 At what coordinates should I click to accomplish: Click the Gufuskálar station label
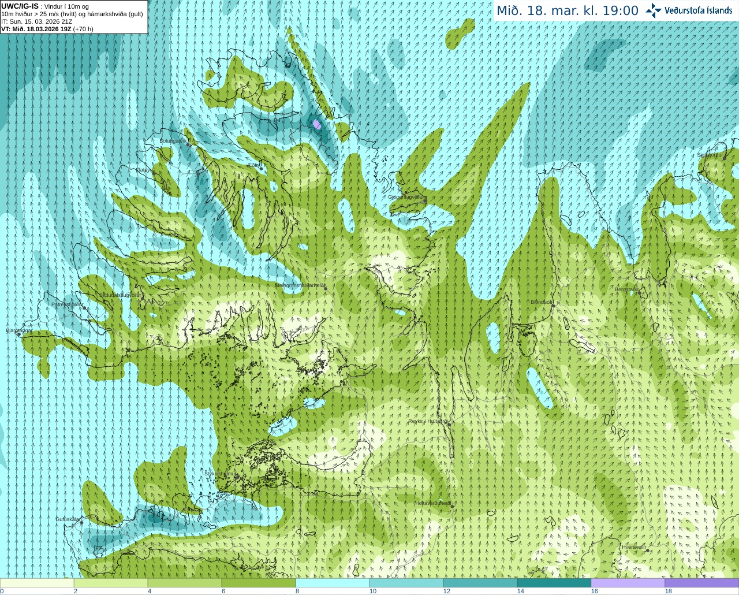tap(67, 519)
